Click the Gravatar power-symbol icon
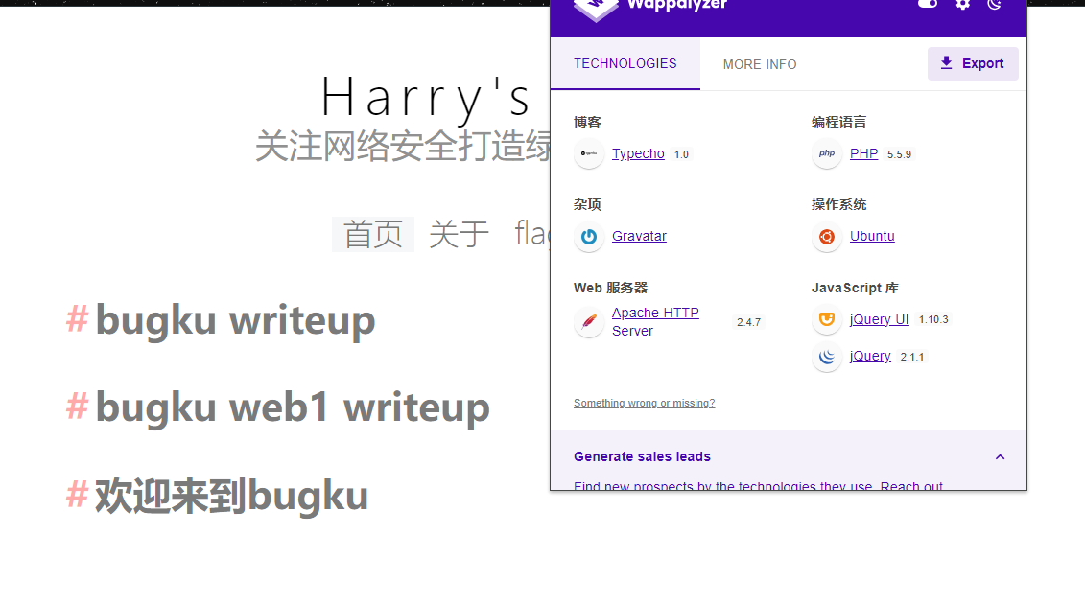 point(589,237)
